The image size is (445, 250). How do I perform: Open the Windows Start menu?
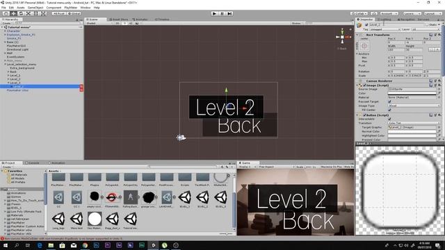pos(6,245)
